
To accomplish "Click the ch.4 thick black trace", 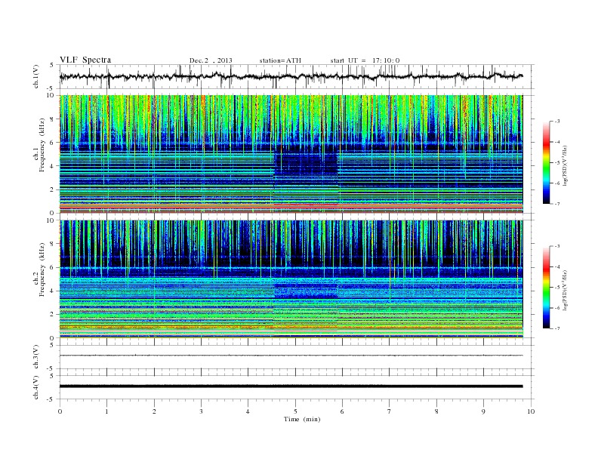I will [291, 387].
